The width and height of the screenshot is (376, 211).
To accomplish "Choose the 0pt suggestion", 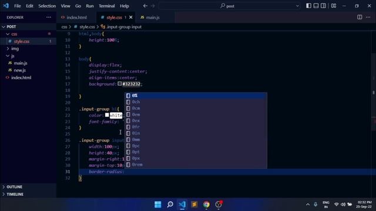I will pyautogui.click(x=196, y=152).
